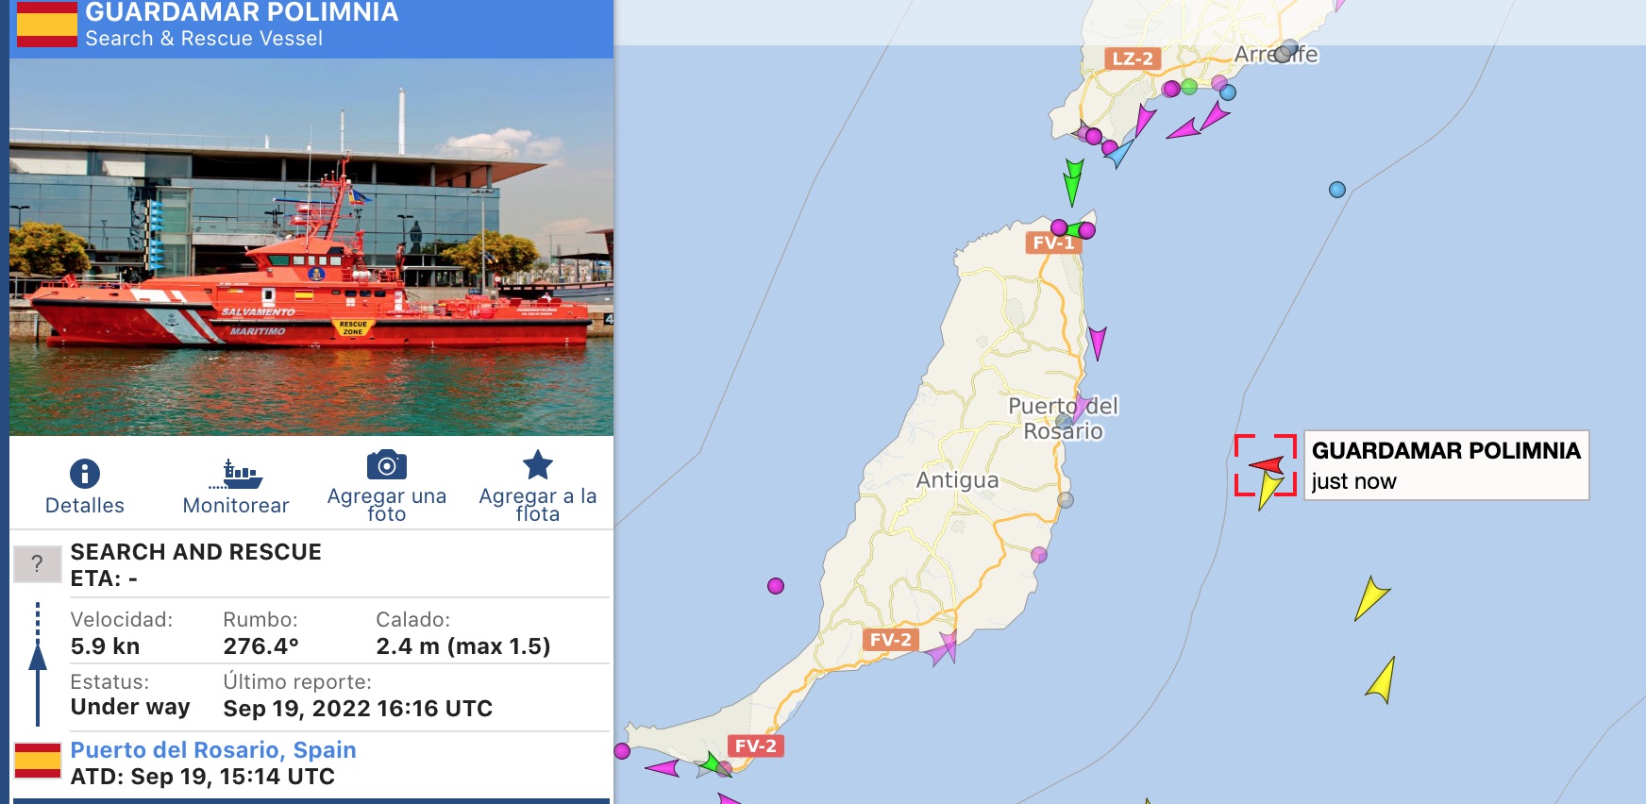The width and height of the screenshot is (1646, 804).
Task: Click the Guardamar Polimnia vessel name title
Action: pyautogui.click(x=242, y=12)
